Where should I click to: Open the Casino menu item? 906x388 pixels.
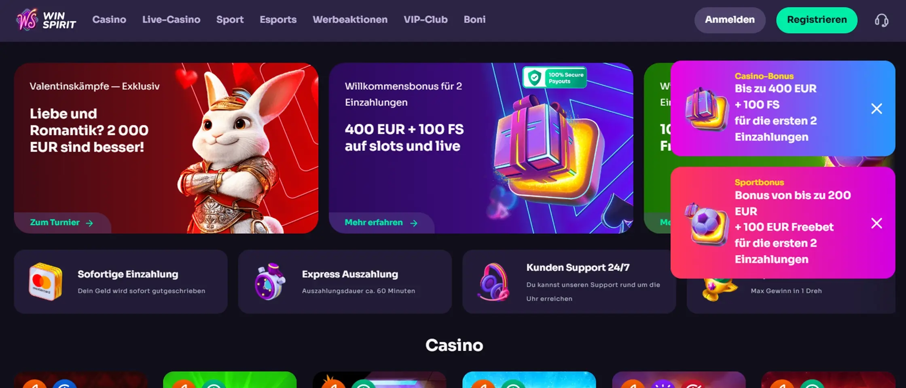109,19
